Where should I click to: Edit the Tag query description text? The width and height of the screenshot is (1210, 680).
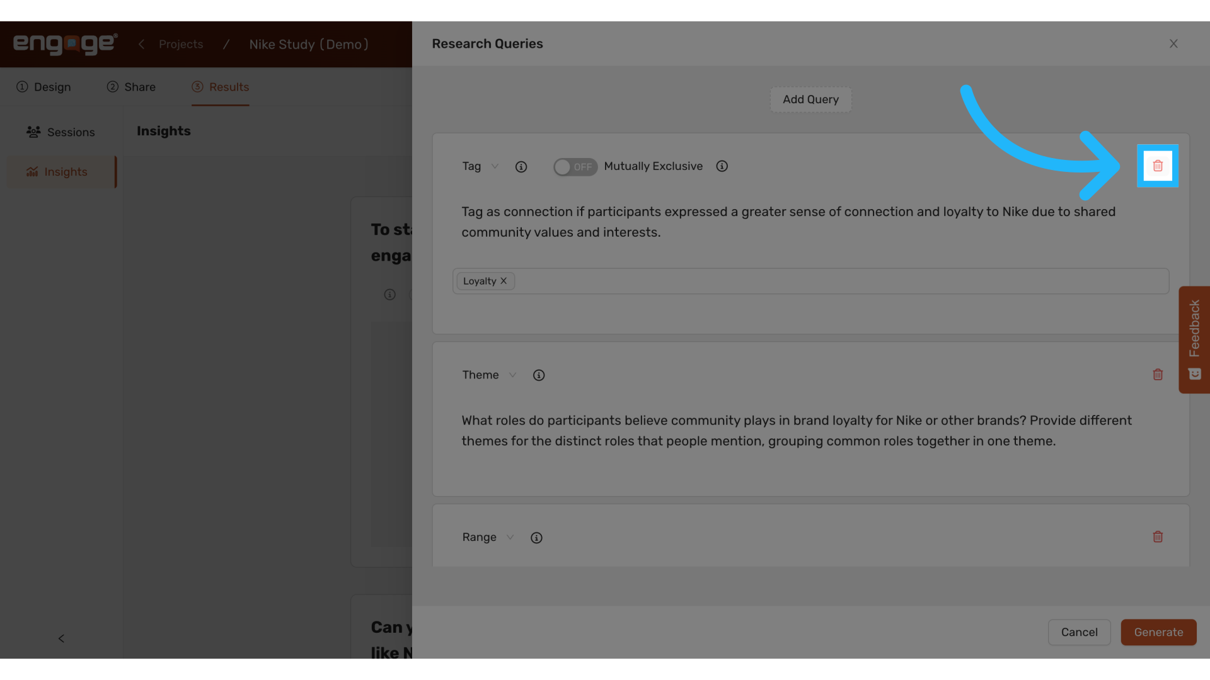[788, 222]
